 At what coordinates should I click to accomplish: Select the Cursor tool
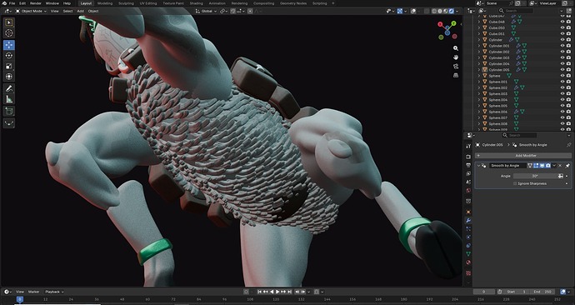(9, 33)
